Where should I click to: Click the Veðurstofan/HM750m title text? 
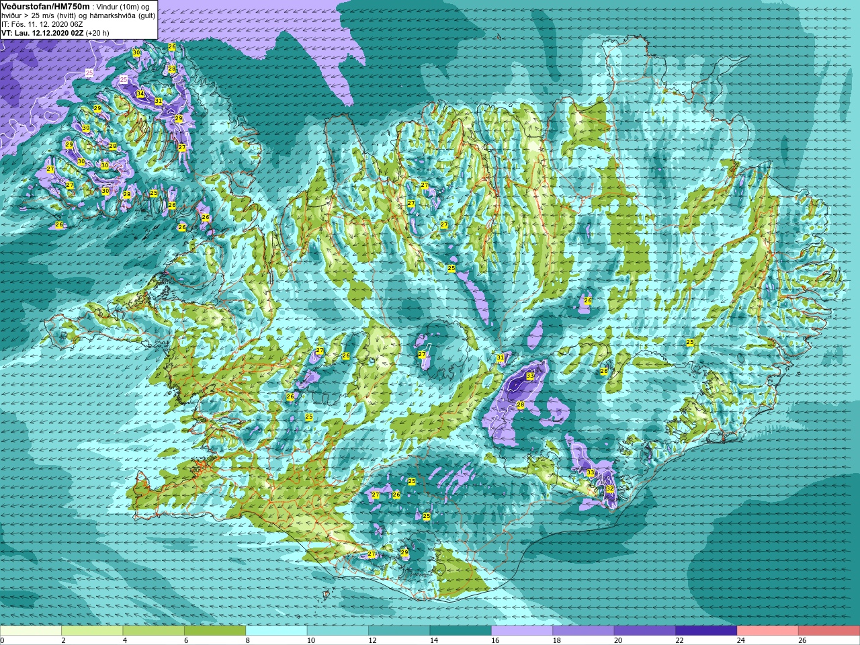[46, 6]
